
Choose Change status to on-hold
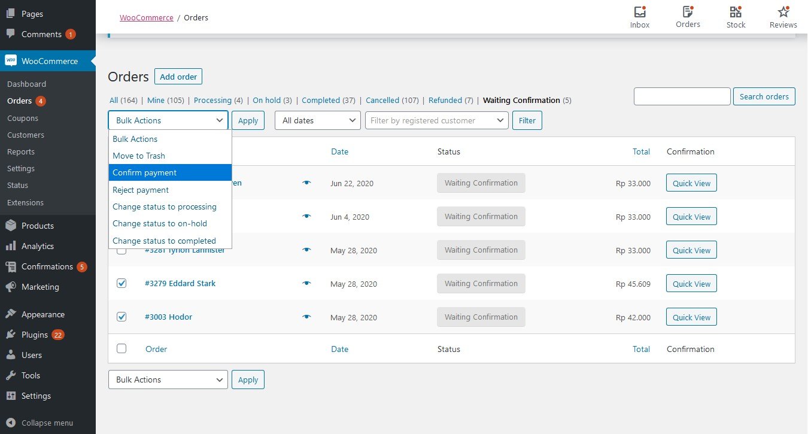tap(170, 223)
